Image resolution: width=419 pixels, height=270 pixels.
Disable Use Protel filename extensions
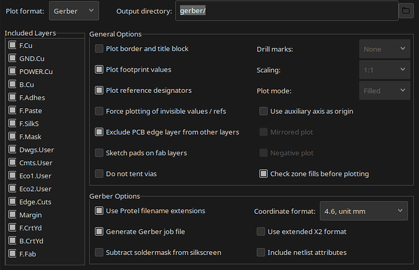pos(99,211)
